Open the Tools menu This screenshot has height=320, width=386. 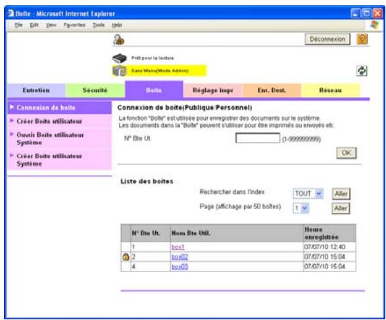click(99, 25)
